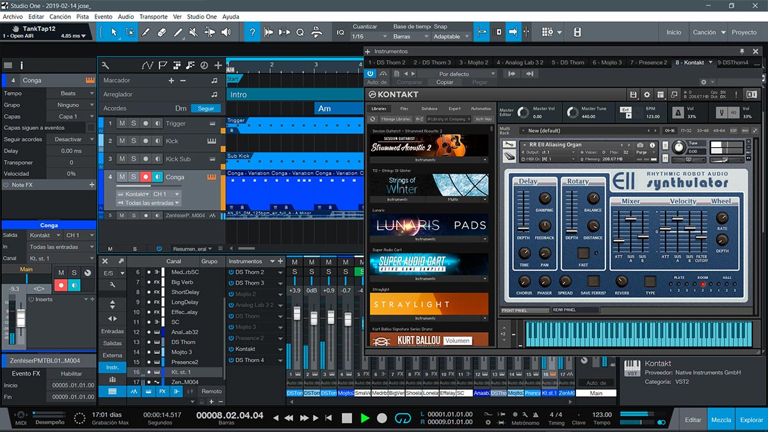Click the Rewind button in transport
This screenshot has height=432, width=768.
click(x=289, y=418)
